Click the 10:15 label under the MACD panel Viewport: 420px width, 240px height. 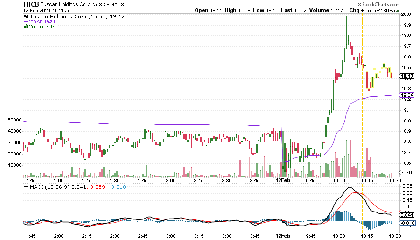[367, 236]
